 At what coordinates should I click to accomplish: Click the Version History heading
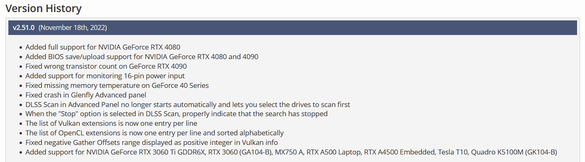click(x=43, y=8)
